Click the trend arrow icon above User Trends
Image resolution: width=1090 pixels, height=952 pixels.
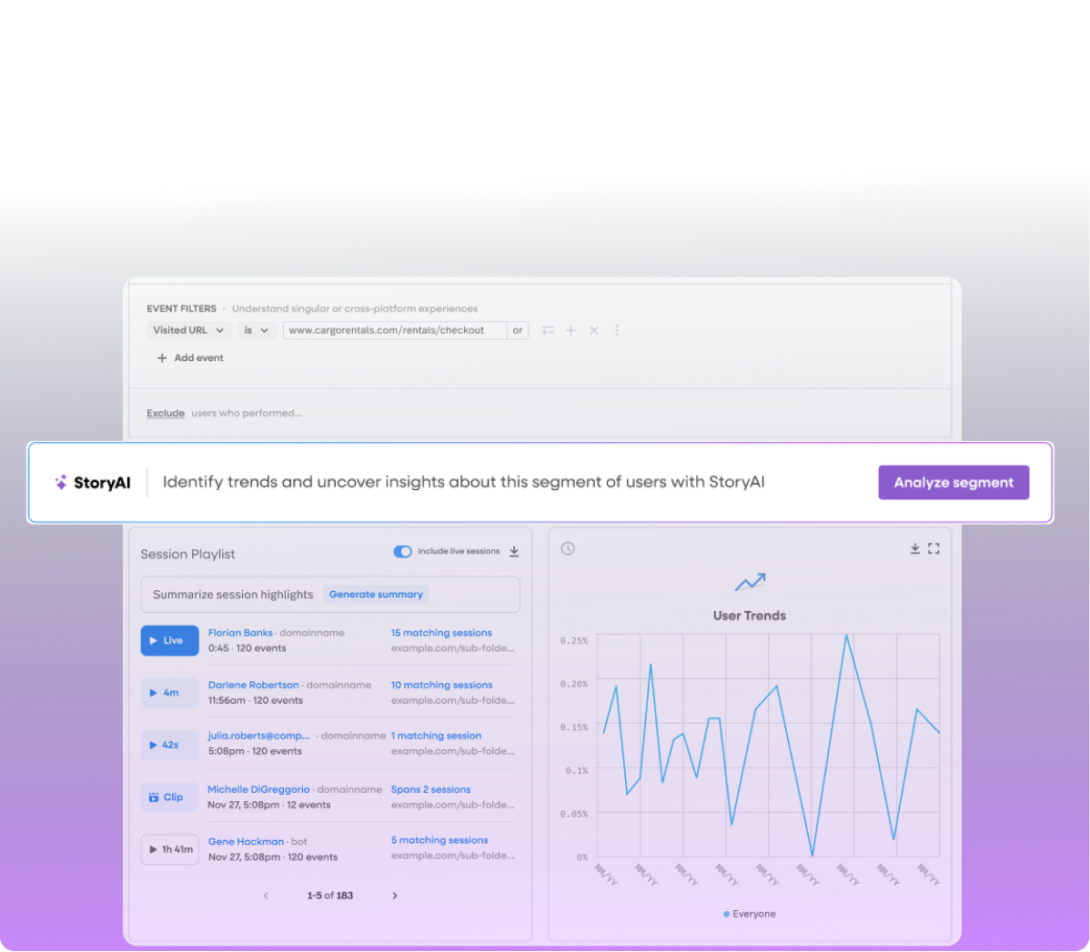pyautogui.click(x=750, y=582)
